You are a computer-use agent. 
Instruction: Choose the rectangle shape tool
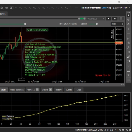click(x=128, y=61)
